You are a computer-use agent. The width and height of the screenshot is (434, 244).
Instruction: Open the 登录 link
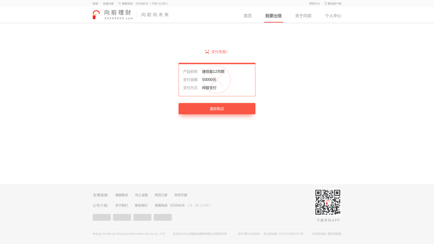point(95,4)
